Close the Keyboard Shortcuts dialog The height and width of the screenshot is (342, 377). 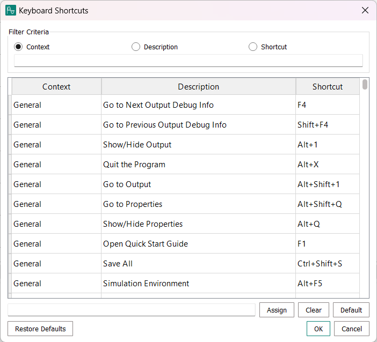pyautogui.click(x=365, y=10)
